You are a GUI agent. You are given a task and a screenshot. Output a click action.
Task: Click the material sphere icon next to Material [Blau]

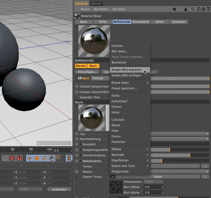pyautogui.click(x=77, y=16)
